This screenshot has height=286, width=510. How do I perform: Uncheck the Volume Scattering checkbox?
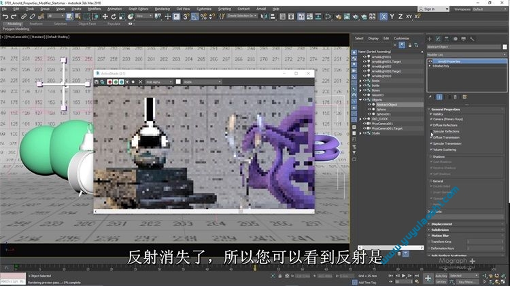click(432, 149)
